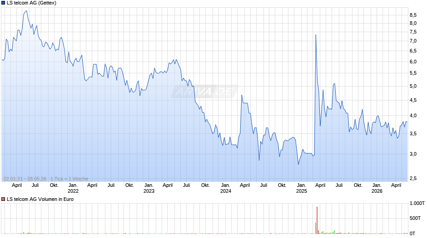Click the 0T volume axis label
Image resolution: width=427 pixels, height=238 pixels.
(412, 233)
